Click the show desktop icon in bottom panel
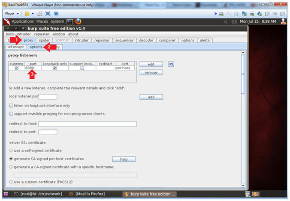 (6, 194)
